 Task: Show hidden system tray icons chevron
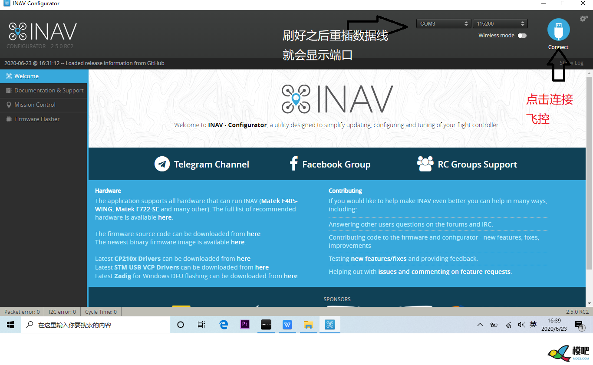(480, 325)
